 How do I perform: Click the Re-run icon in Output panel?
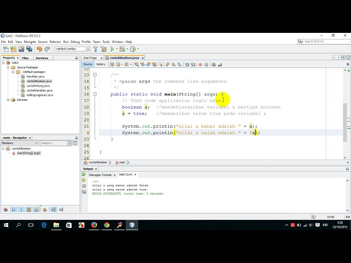[84, 174]
